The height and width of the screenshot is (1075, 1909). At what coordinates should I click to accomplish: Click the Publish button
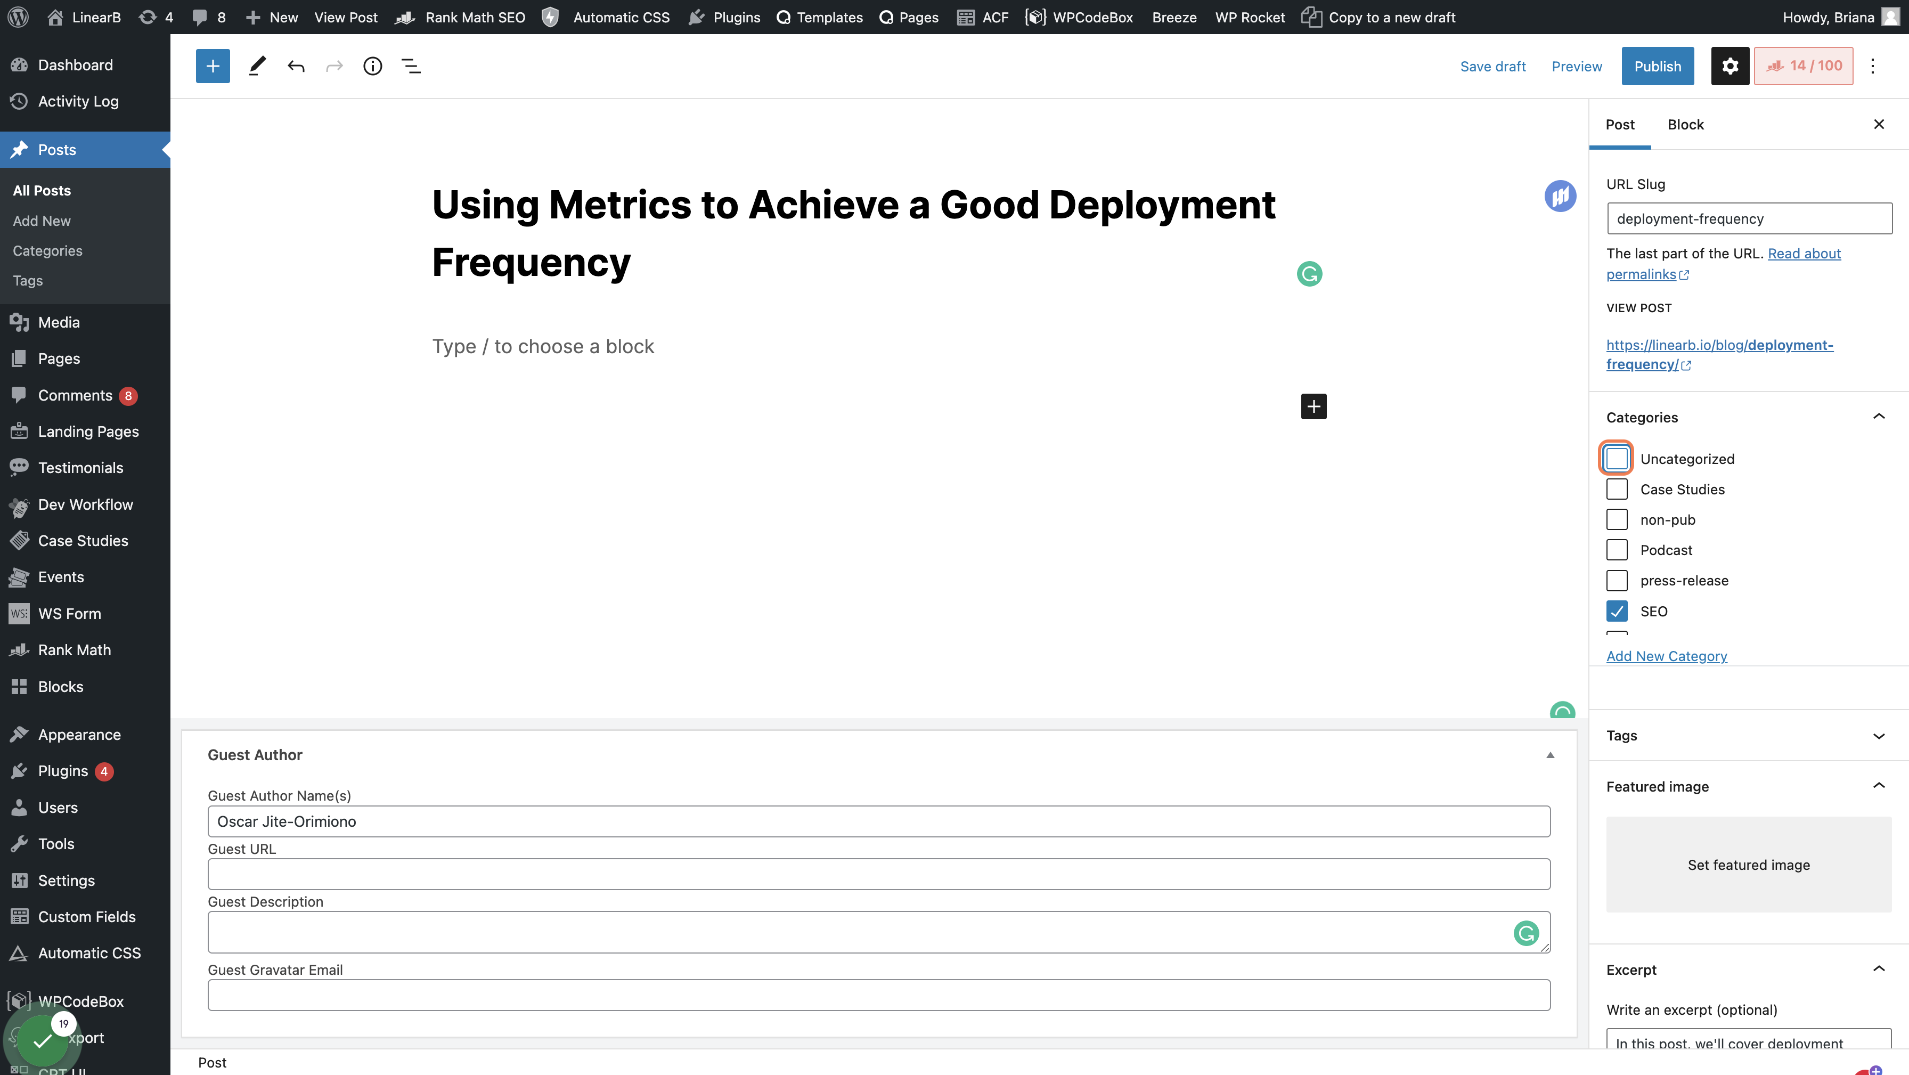pyautogui.click(x=1657, y=66)
